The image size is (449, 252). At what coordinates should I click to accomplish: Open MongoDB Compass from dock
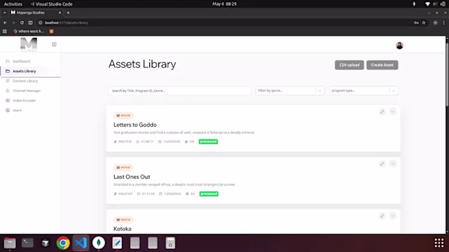(99, 243)
